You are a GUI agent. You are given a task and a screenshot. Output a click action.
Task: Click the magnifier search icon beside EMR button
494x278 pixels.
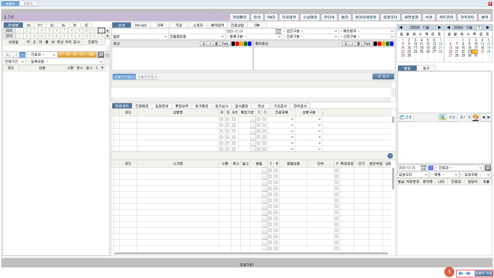pyautogui.click(x=101, y=55)
